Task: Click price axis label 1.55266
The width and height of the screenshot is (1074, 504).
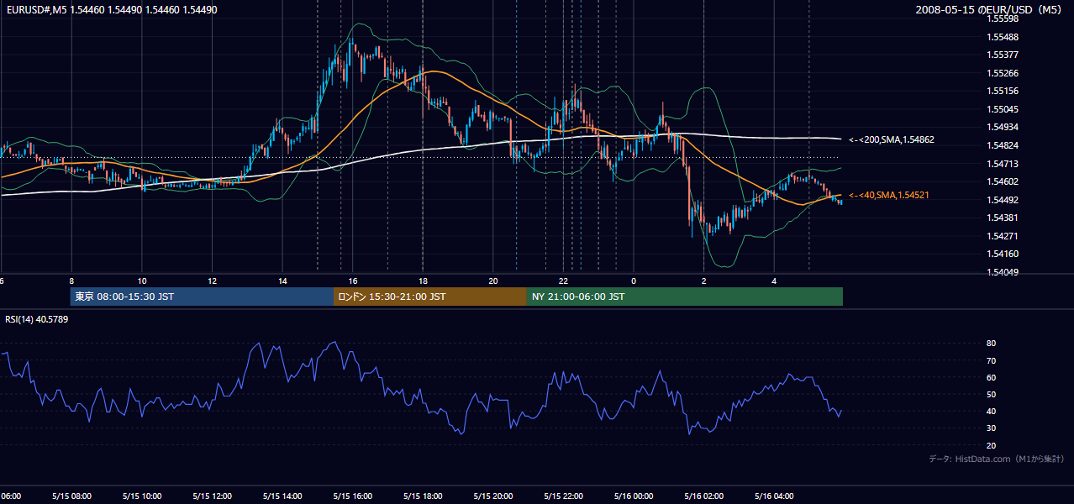Action: pos(1003,73)
